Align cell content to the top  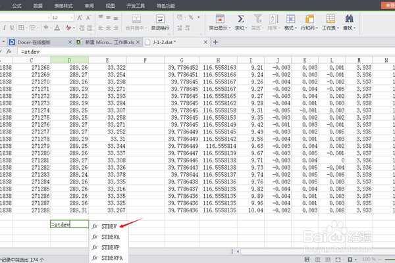[101, 17]
